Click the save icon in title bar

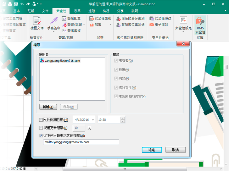point(4,4)
